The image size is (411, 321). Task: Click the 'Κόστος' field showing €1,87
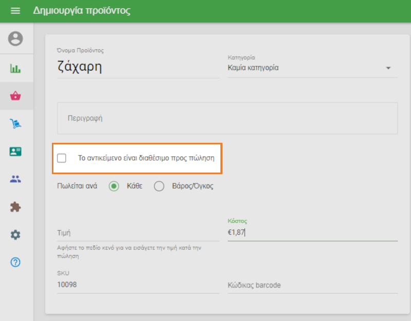point(312,233)
